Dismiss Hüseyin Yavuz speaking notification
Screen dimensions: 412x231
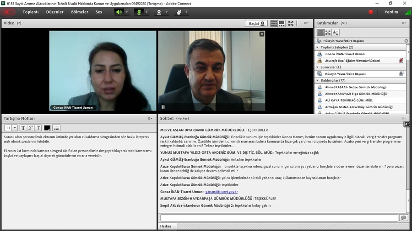(x=406, y=41)
